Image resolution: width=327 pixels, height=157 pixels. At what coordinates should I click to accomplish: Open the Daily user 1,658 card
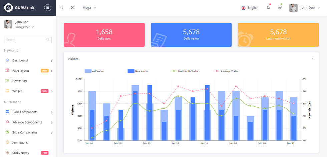tap(104, 35)
